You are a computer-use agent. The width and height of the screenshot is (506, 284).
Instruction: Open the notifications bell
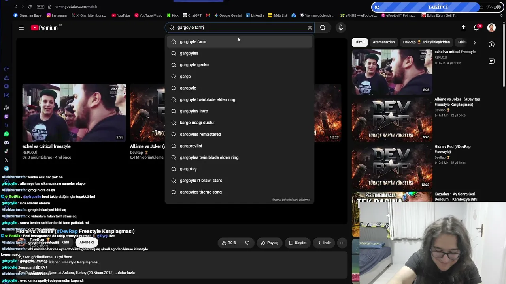[x=477, y=28]
